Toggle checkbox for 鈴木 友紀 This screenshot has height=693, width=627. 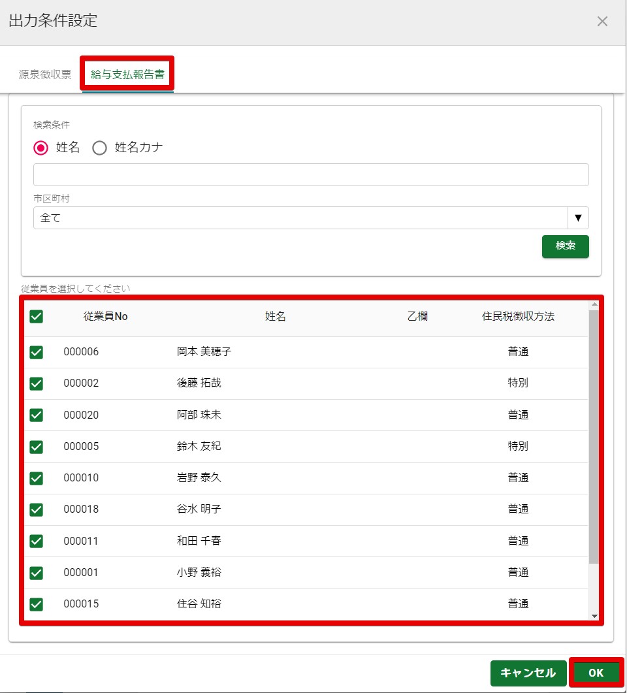[x=37, y=447]
